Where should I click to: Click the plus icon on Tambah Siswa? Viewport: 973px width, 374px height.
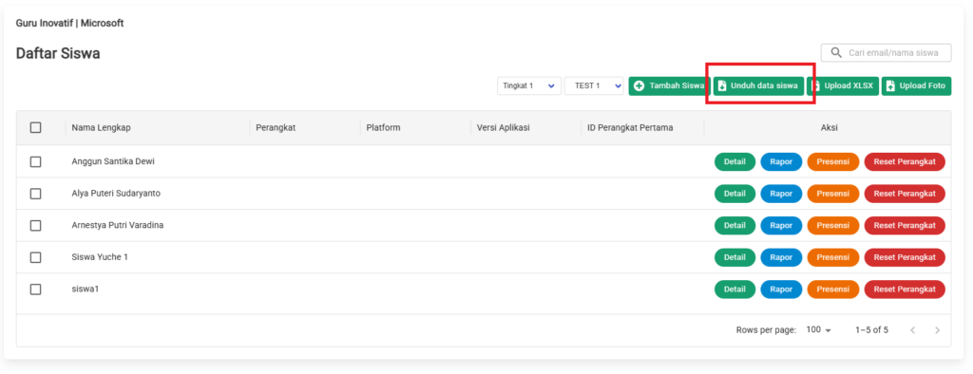639,86
